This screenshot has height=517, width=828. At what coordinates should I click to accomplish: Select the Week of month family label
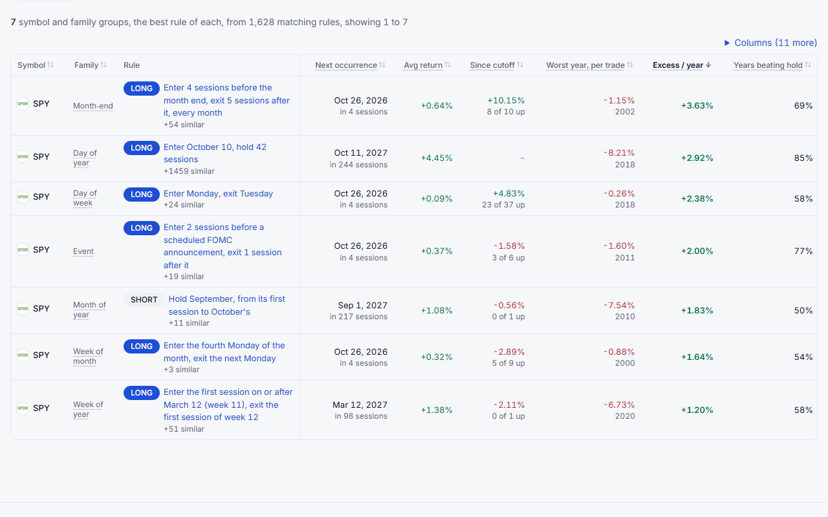[x=88, y=356]
